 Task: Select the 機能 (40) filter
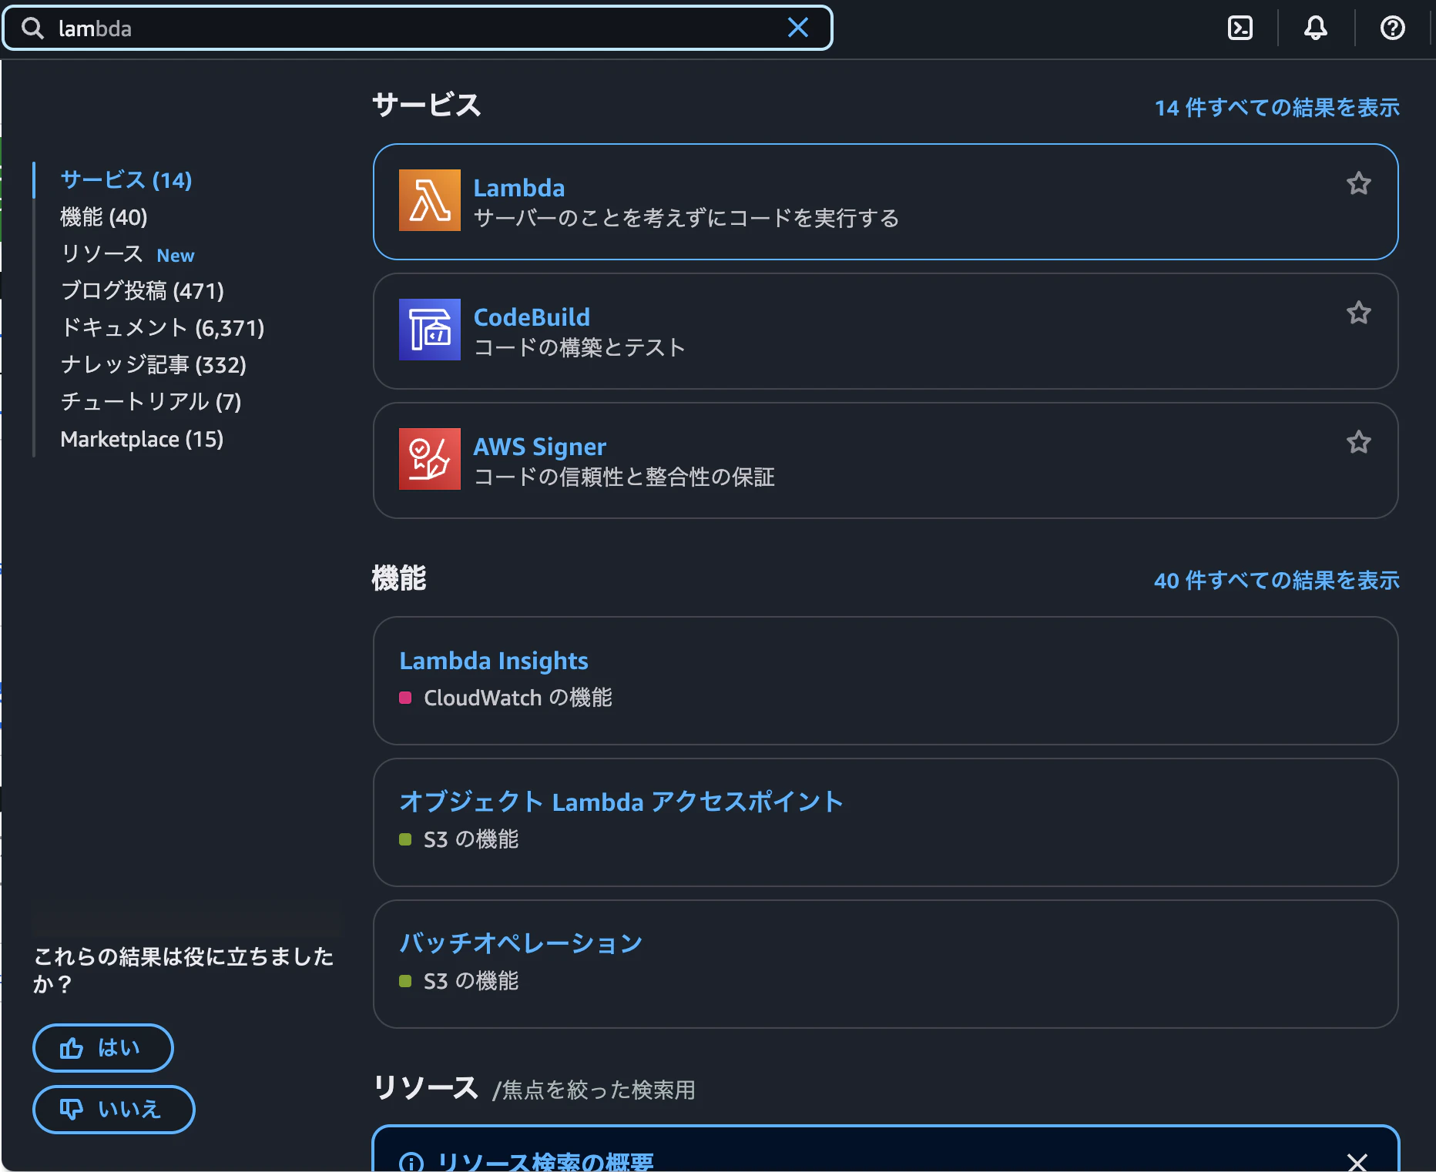click(104, 217)
